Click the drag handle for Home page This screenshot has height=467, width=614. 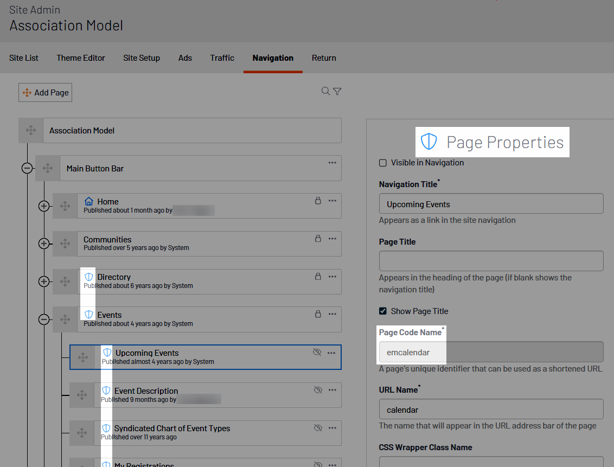[65, 206]
